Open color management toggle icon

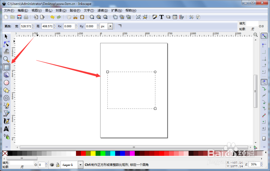(x=255, y=147)
